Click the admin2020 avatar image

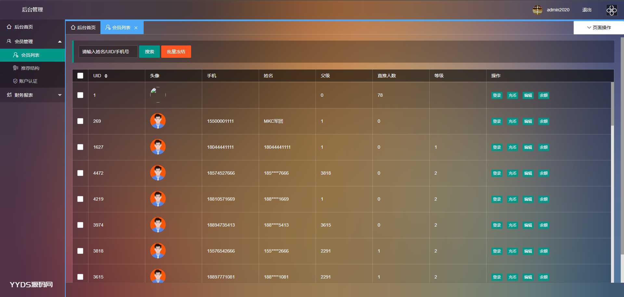[x=537, y=10]
